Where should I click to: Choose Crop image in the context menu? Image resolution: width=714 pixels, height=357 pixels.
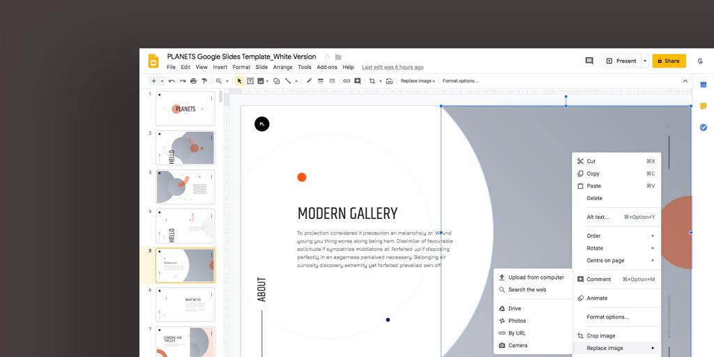point(616,335)
